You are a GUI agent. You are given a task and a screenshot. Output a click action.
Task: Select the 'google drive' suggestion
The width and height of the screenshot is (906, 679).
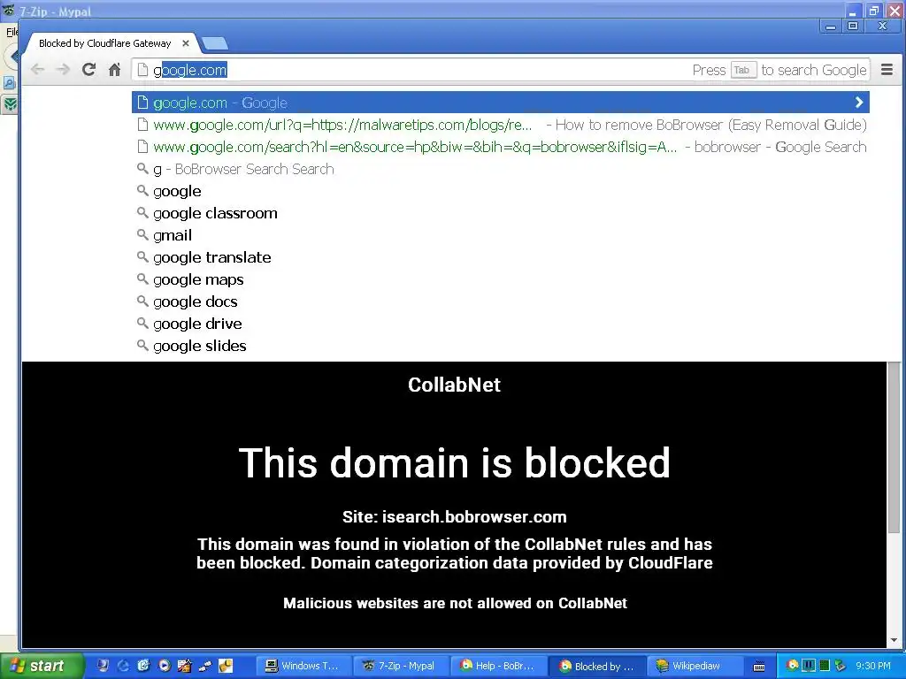pyautogui.click(x=501, y=324)
